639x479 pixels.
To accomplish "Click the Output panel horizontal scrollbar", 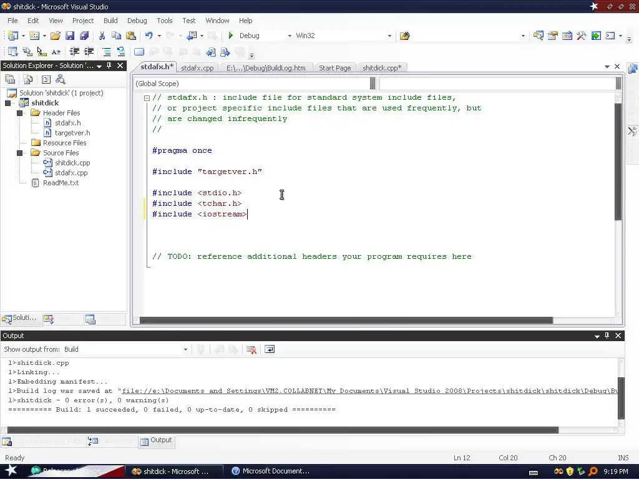I will (x=283, y=430).
